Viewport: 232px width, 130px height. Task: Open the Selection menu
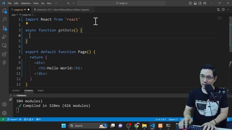[x=26, y=3]
